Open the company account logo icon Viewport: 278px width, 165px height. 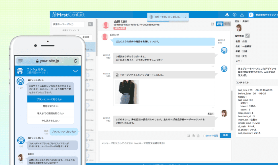[x=251, y=15]
